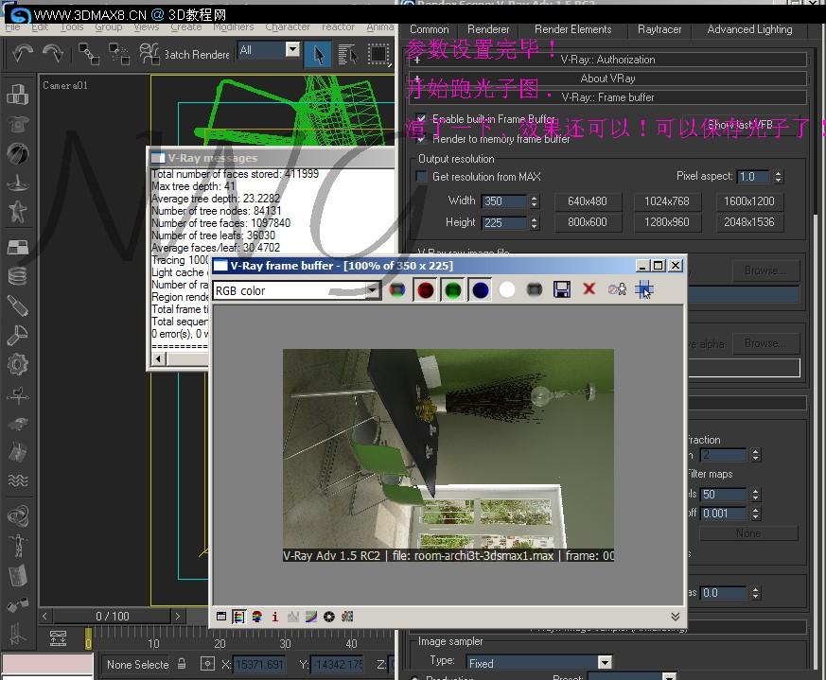This screenshot has width=826, height=680.
Task: Click the Height value field 225
Action: 504,223
